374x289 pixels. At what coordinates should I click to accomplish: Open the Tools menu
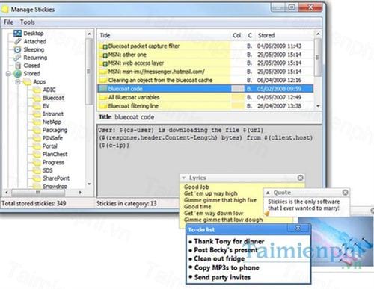(x=28, y=22)
